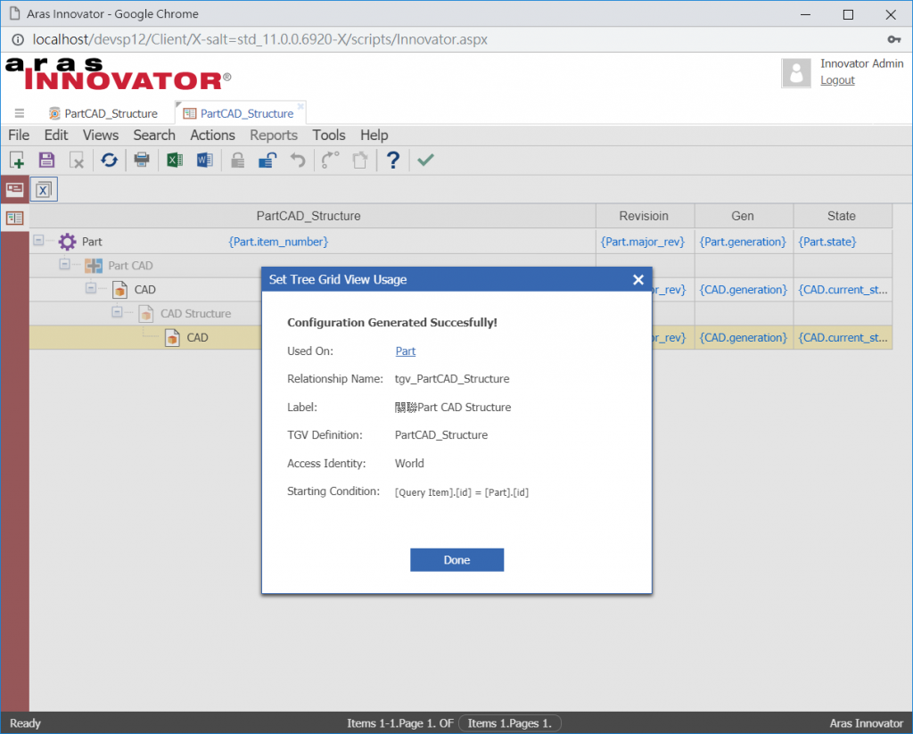Screen dimensions: 913x734
Task: Click Items 1.Pages 1. in status bar
Action: [x=509, y=723]
